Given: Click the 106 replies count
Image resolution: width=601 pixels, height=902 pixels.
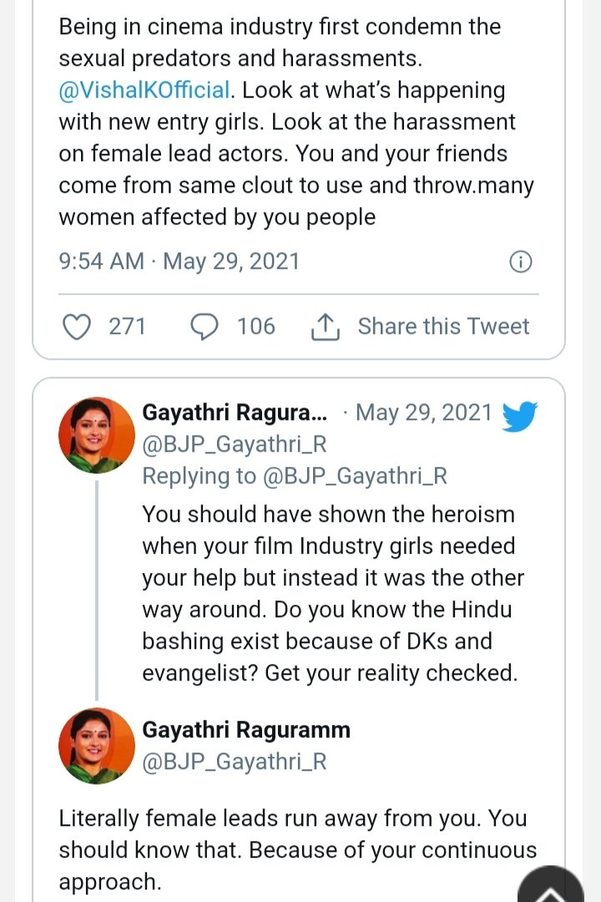Looking at the screenshot, I should point(255,327).
